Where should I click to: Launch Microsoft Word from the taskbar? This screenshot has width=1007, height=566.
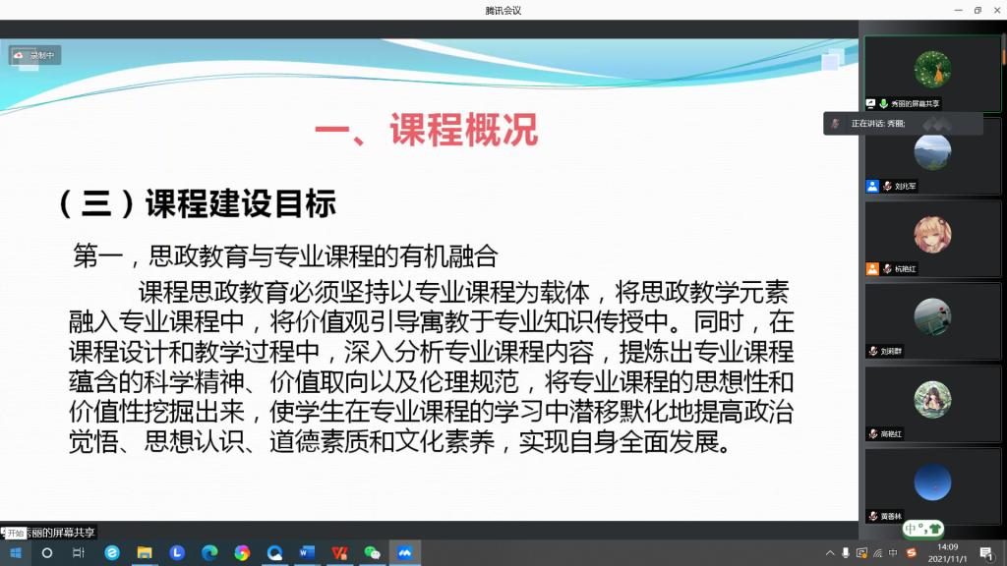click(x=306, y=553)
